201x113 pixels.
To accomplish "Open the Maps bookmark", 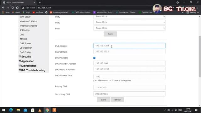I will 26,12.
